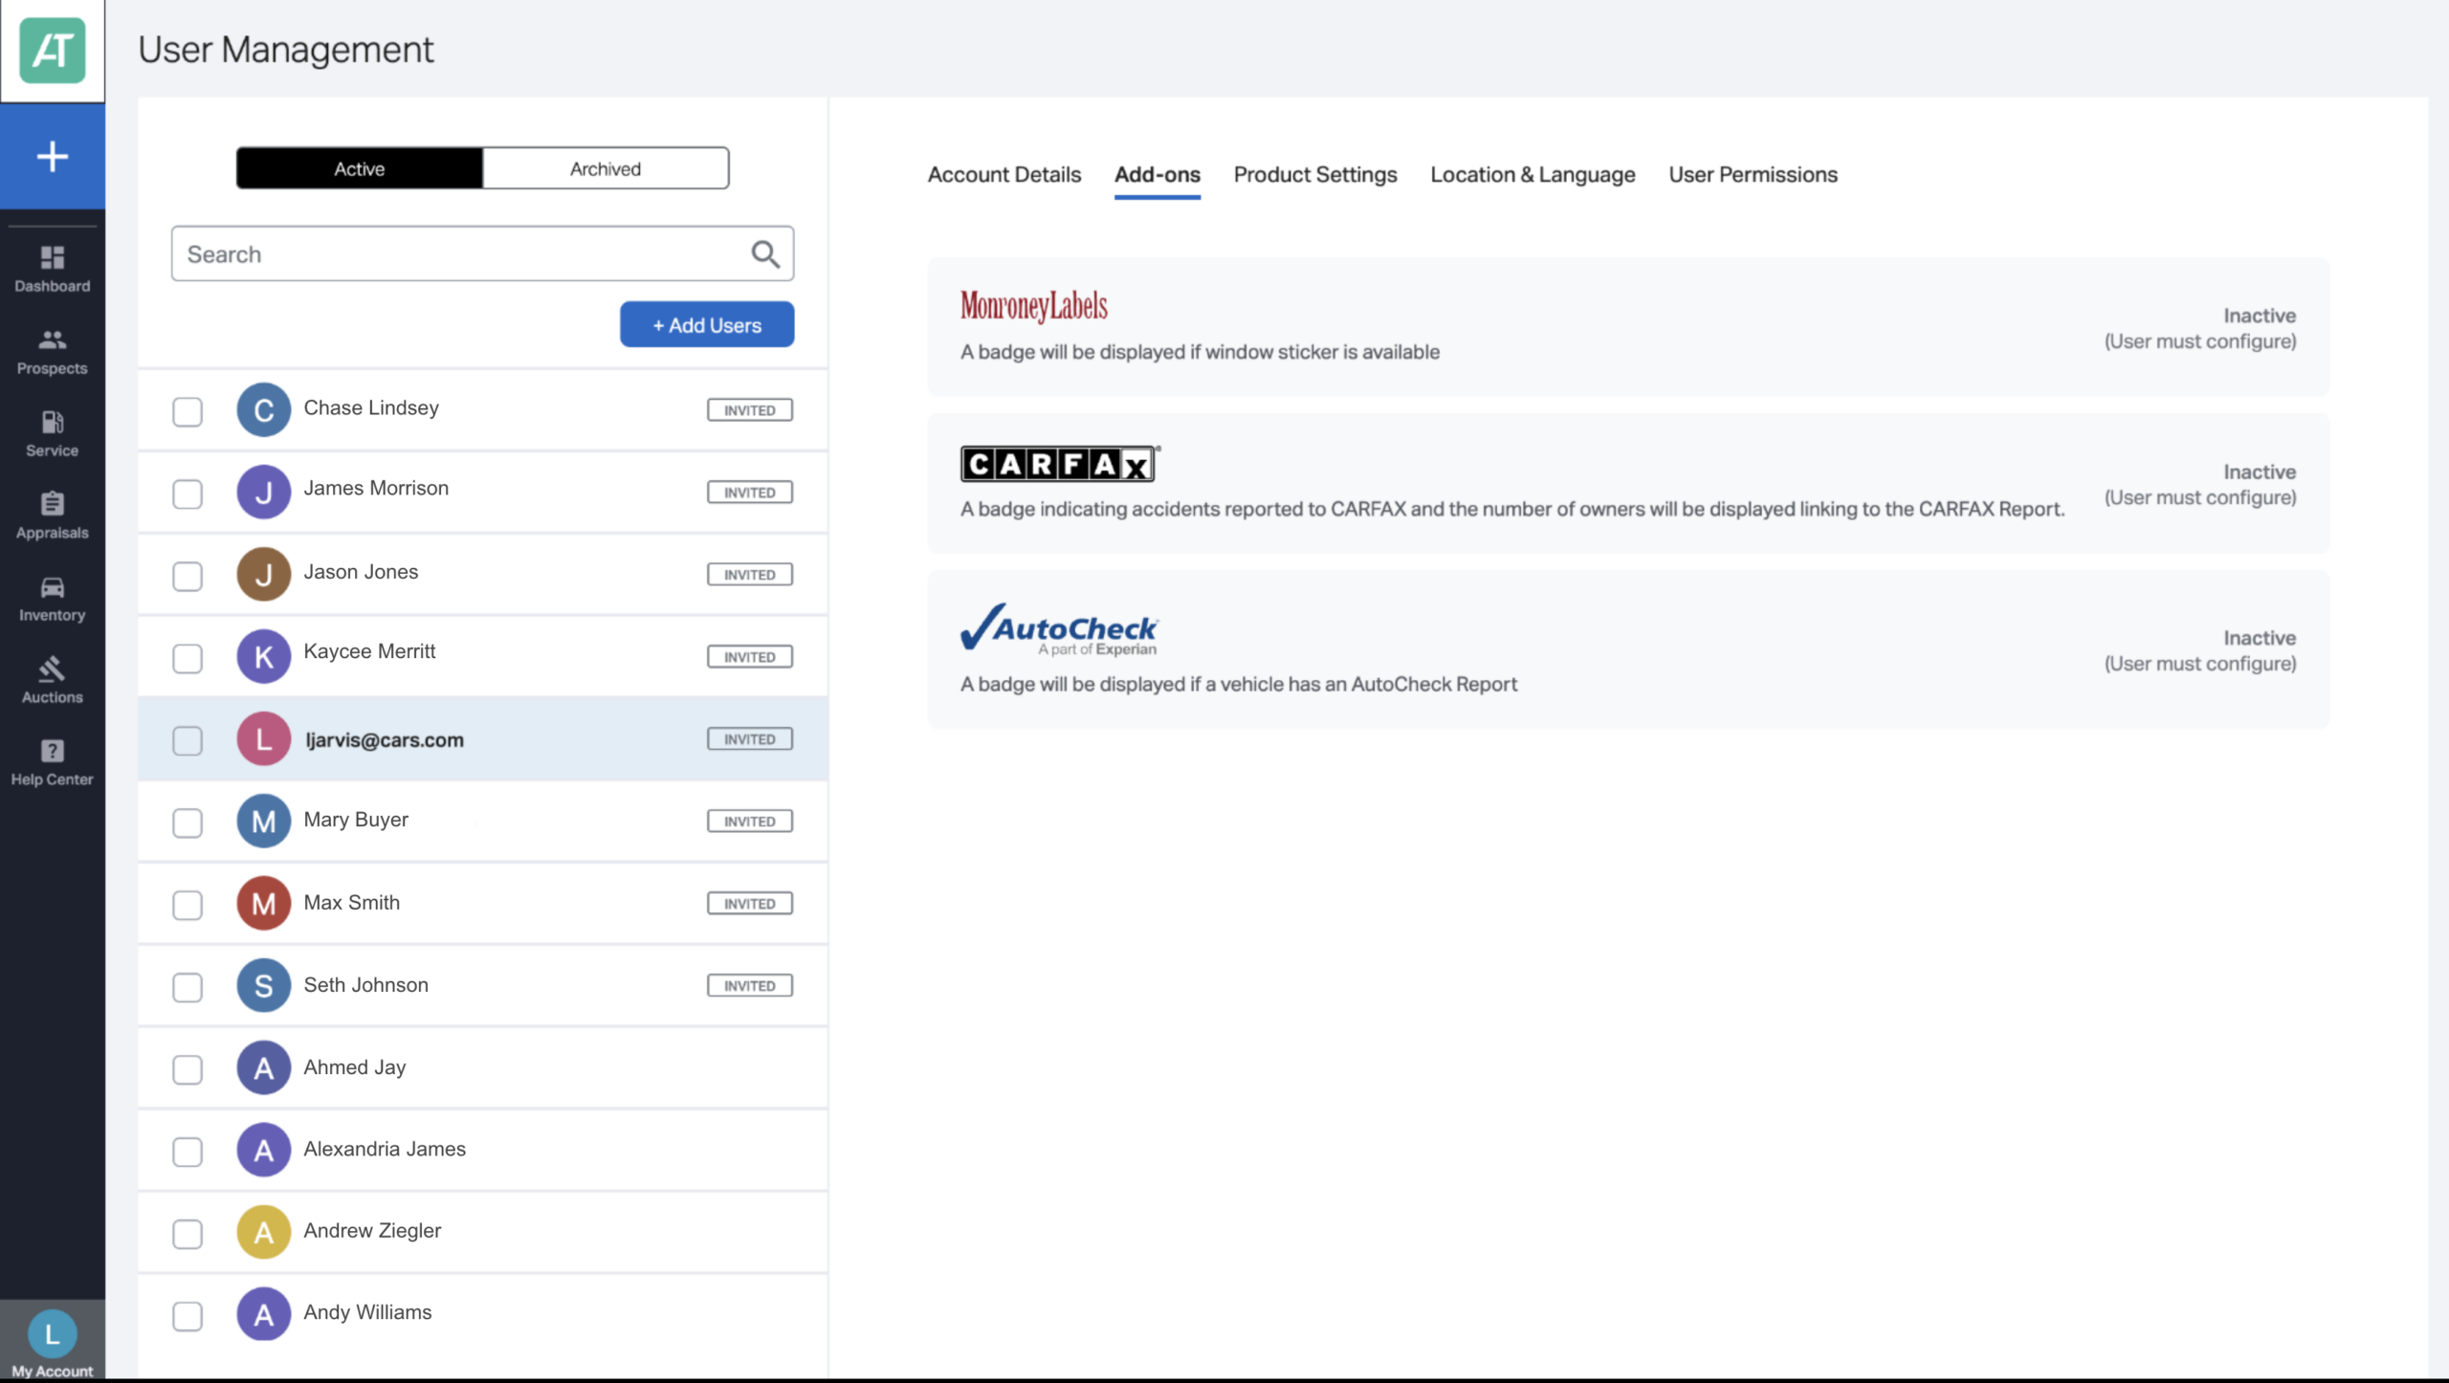Check the Andy Williams checkbox
The width and height of the screenshot is (2449, 1383).
(188, 1317)
